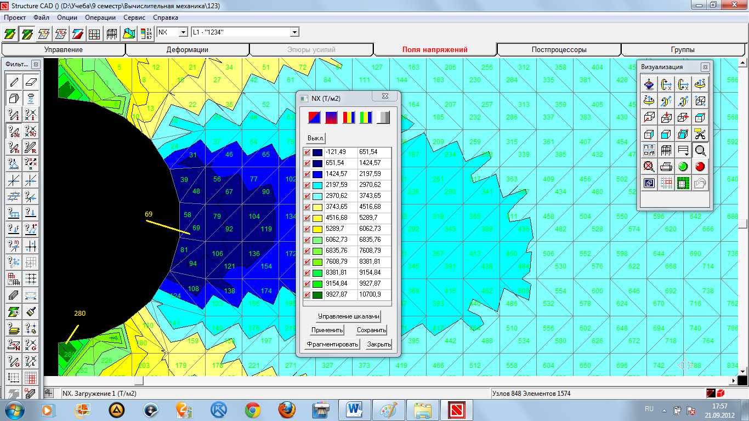
Task: Click the cube with red arrow down icon
Action: pos(666,117)
